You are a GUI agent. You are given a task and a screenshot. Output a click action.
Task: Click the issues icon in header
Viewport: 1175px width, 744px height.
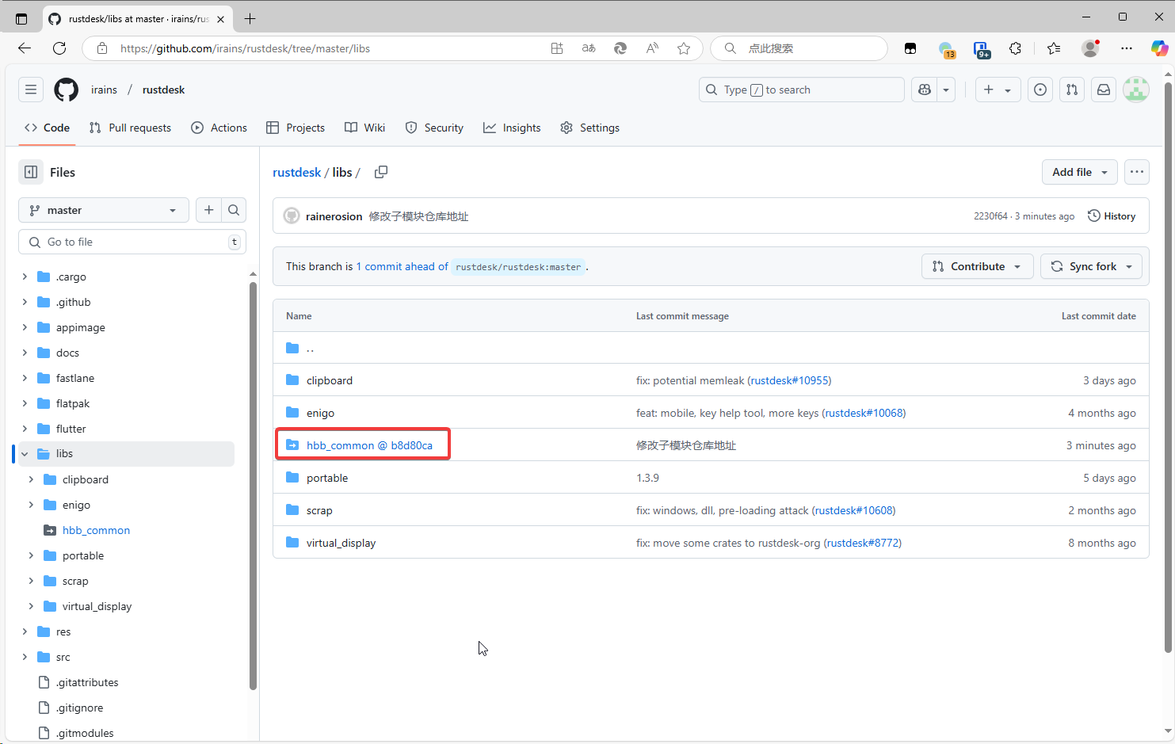(x=1040, y=90)
